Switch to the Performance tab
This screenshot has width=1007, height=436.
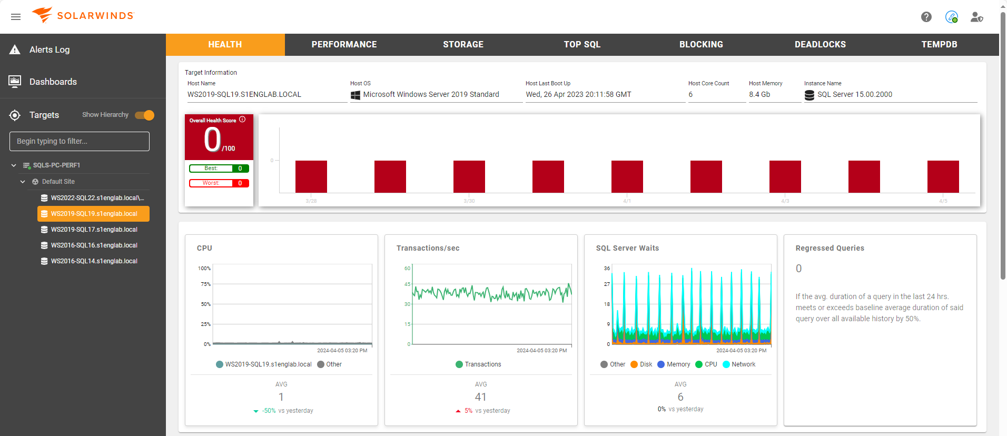click(344, 45)
